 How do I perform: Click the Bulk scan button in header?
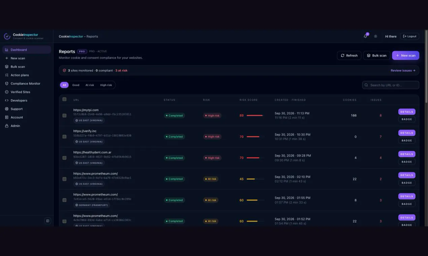tap(377, 56)
